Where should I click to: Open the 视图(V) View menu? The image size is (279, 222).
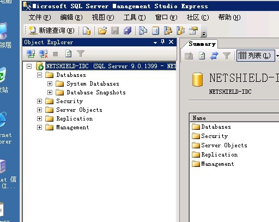coord(103,17)
